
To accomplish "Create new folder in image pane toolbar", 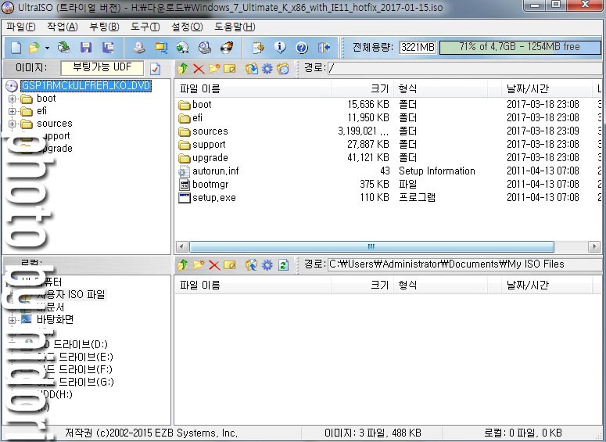I will click(x=214, y=69).
